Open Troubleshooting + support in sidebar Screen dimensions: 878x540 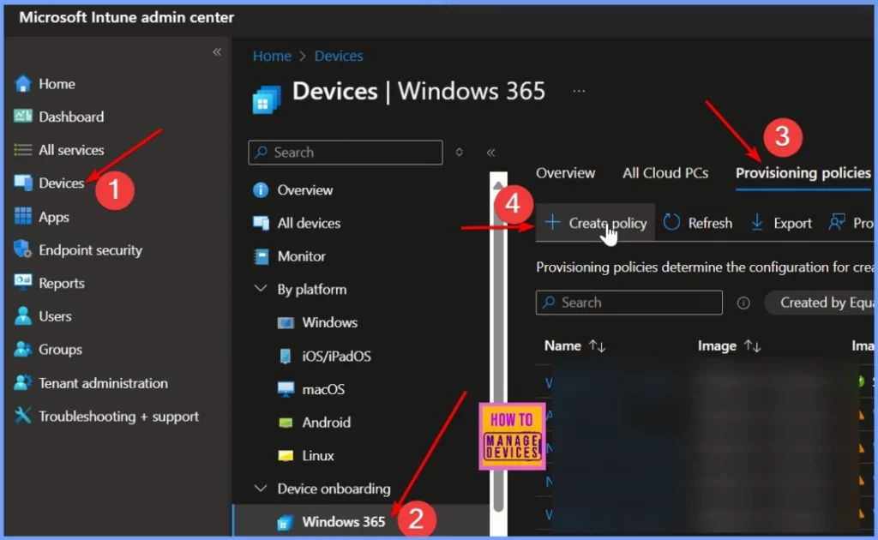118,417
